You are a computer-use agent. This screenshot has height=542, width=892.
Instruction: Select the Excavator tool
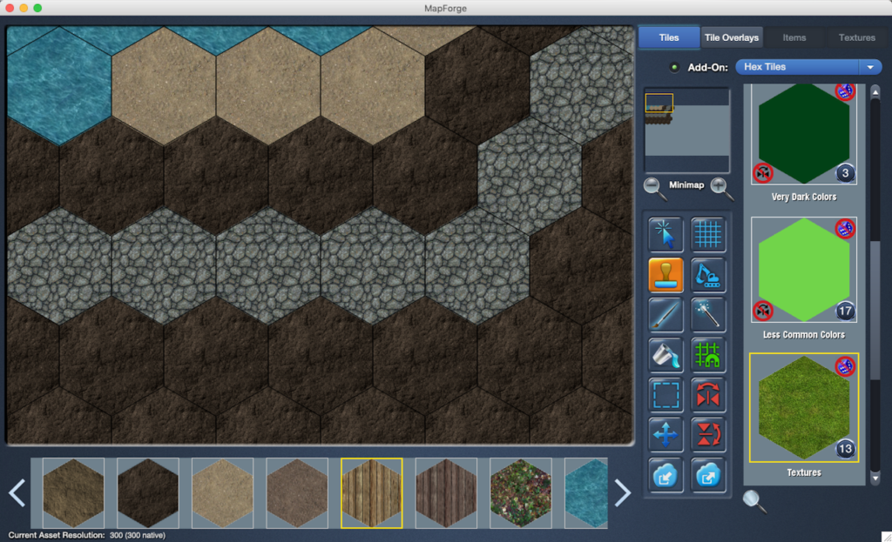tap(706, 275)
